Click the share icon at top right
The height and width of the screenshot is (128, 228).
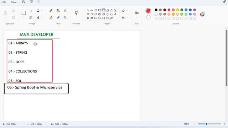[x=224, y=2]
